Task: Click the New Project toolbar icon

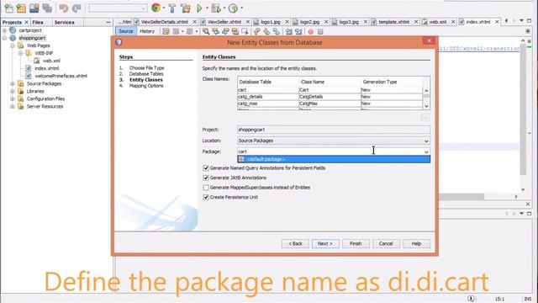Action: pyautogui.click(x=21, y=8)
